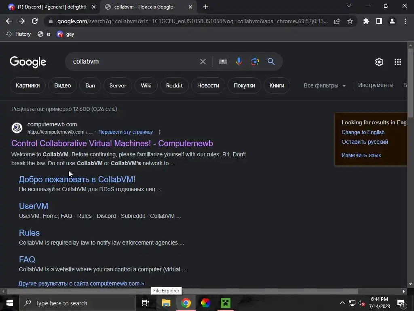Click Перевести эту страницу link

pos(126,132)
